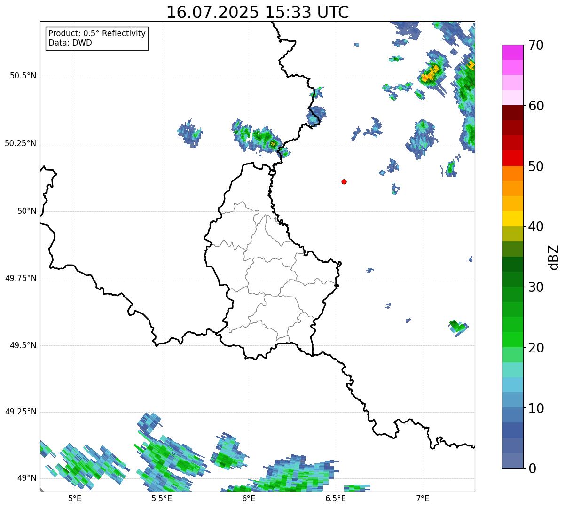This screenshot has height=508, width=565.
Task: Pick the orange colorbar swatch just below 50
Action: [x=512, y=173]
